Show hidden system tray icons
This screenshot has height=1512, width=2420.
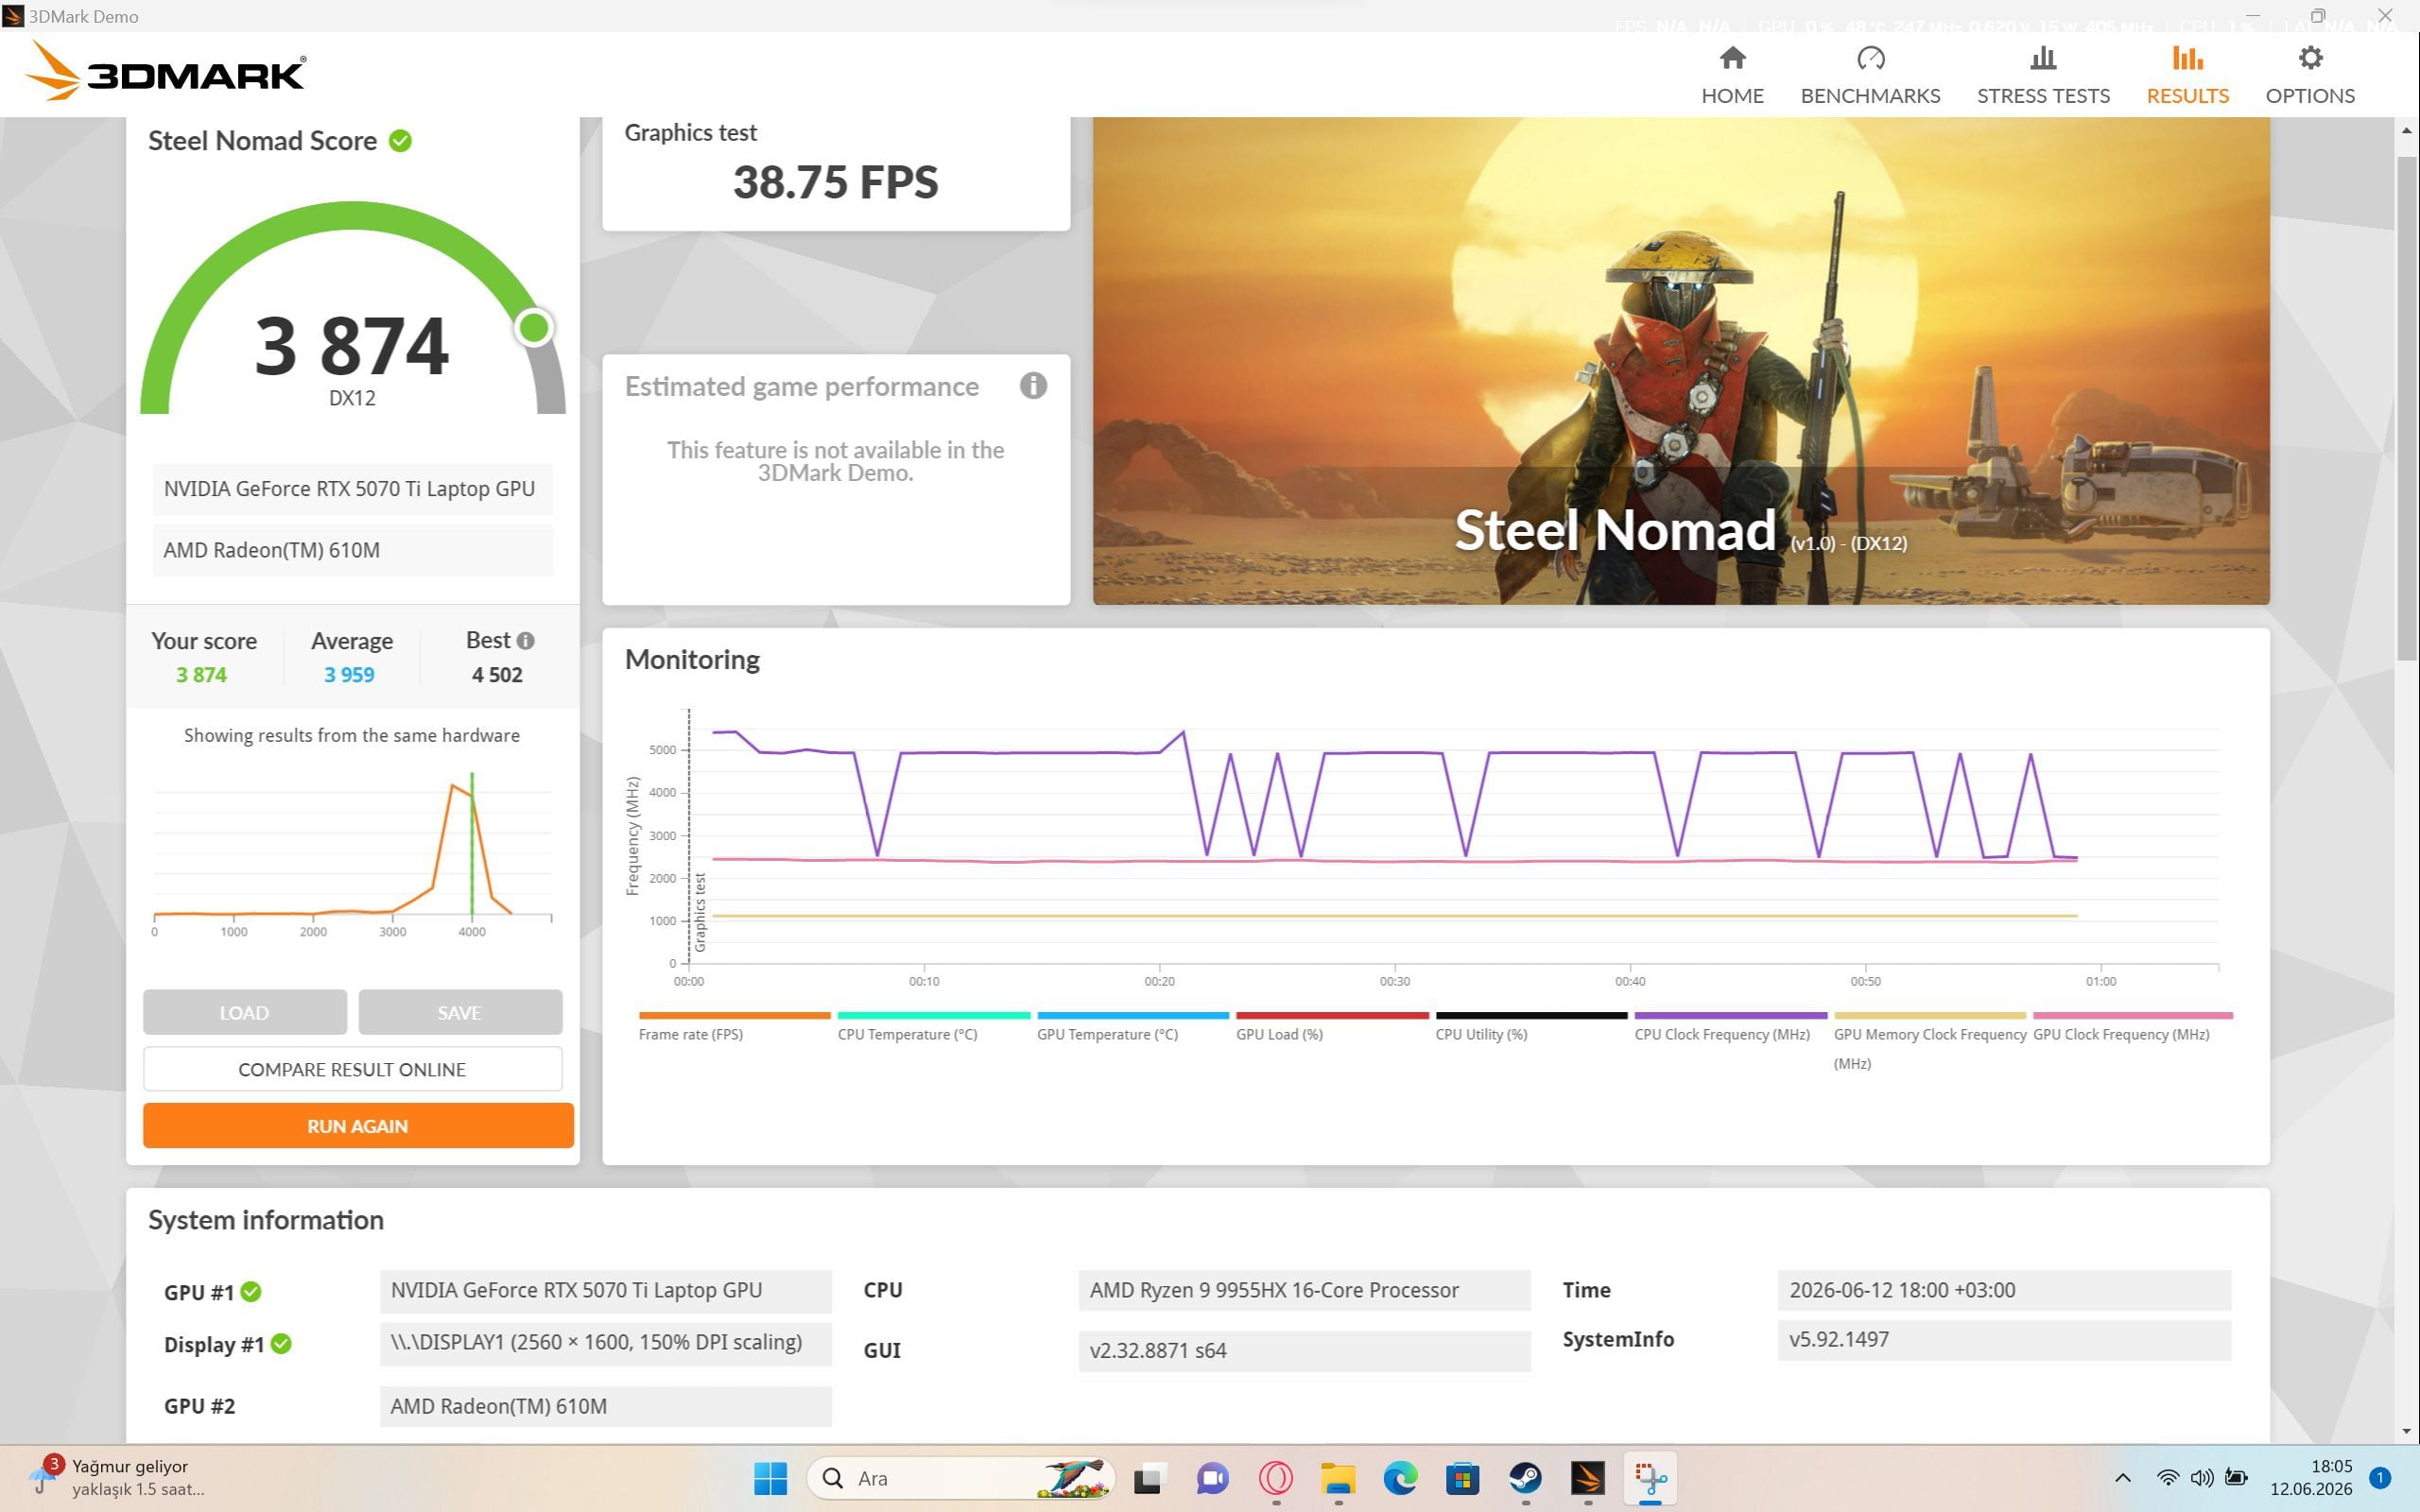coord(2122,1478)
